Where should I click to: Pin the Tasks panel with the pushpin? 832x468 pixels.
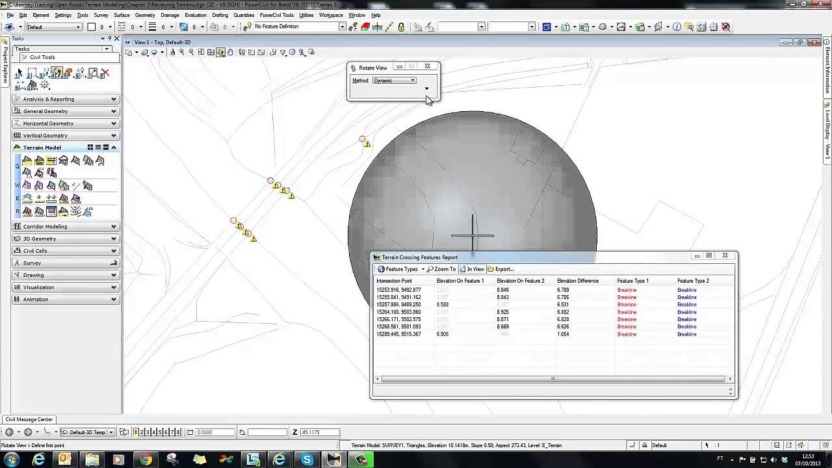click(x=110, y=39)
